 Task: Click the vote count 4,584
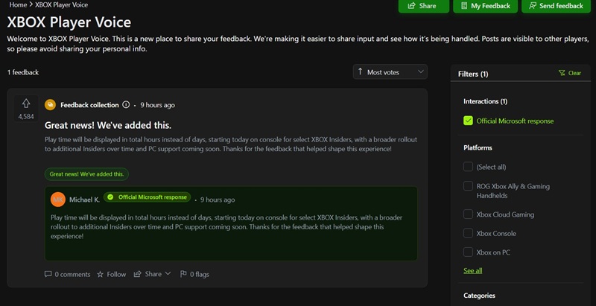pos(26,117)
